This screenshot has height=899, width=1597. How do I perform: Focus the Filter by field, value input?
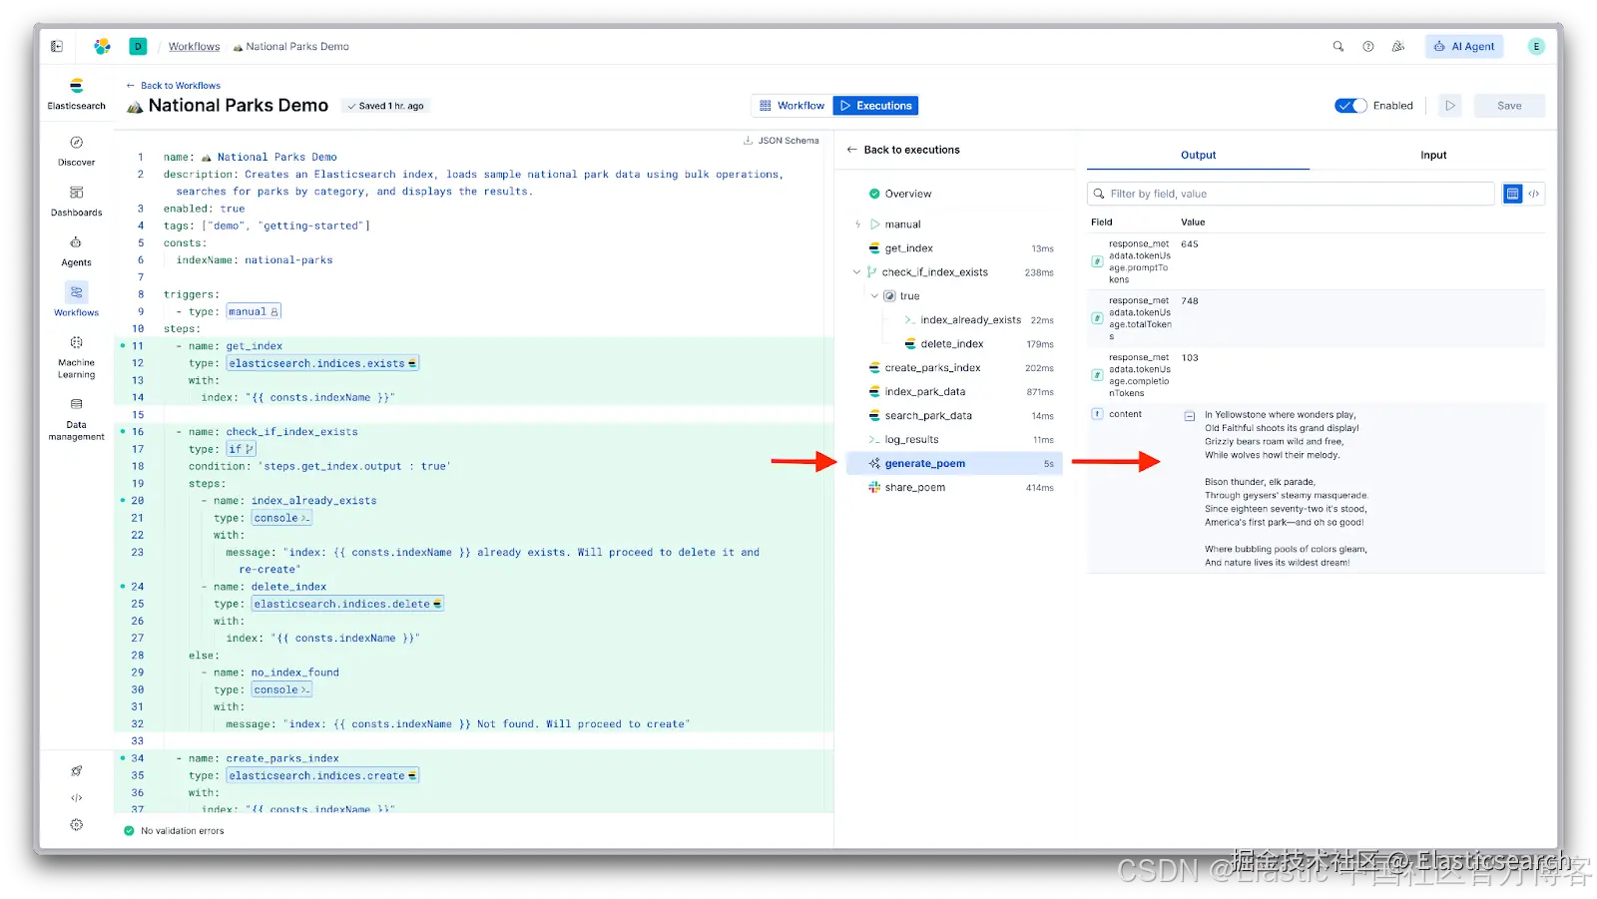(1291, 194)
